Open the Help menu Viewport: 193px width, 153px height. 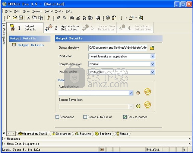tap(69, 11)
